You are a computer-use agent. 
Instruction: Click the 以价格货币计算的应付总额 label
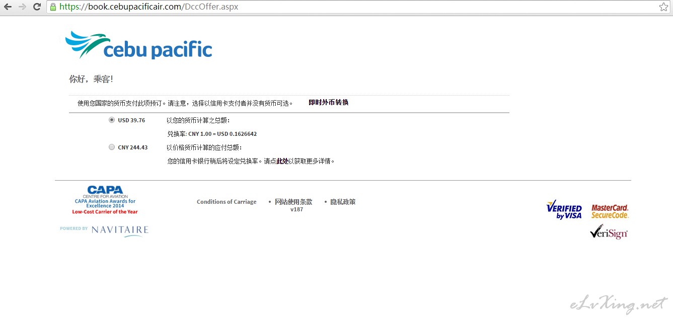coord(204,147)
